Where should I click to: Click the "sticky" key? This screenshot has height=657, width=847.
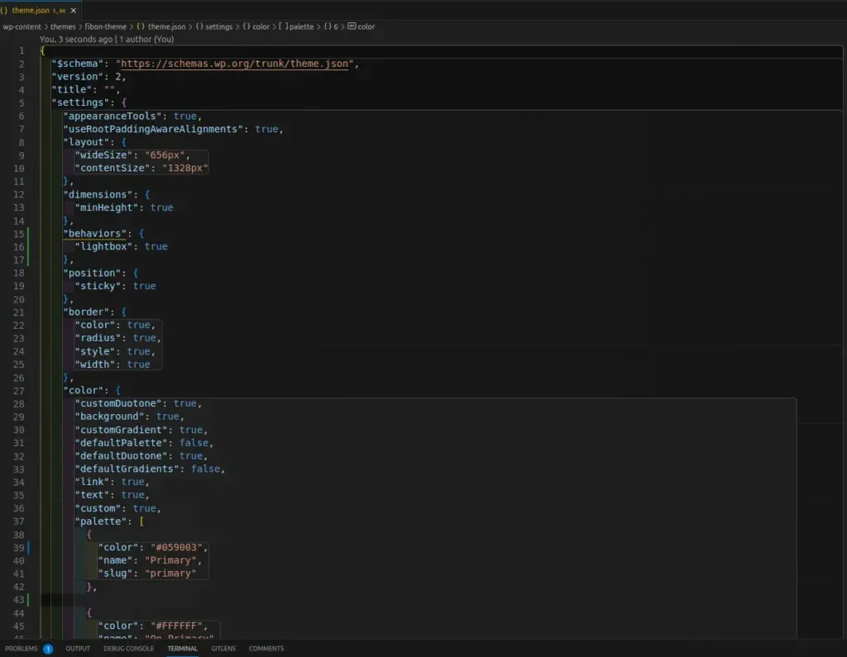tap(98, 286)
